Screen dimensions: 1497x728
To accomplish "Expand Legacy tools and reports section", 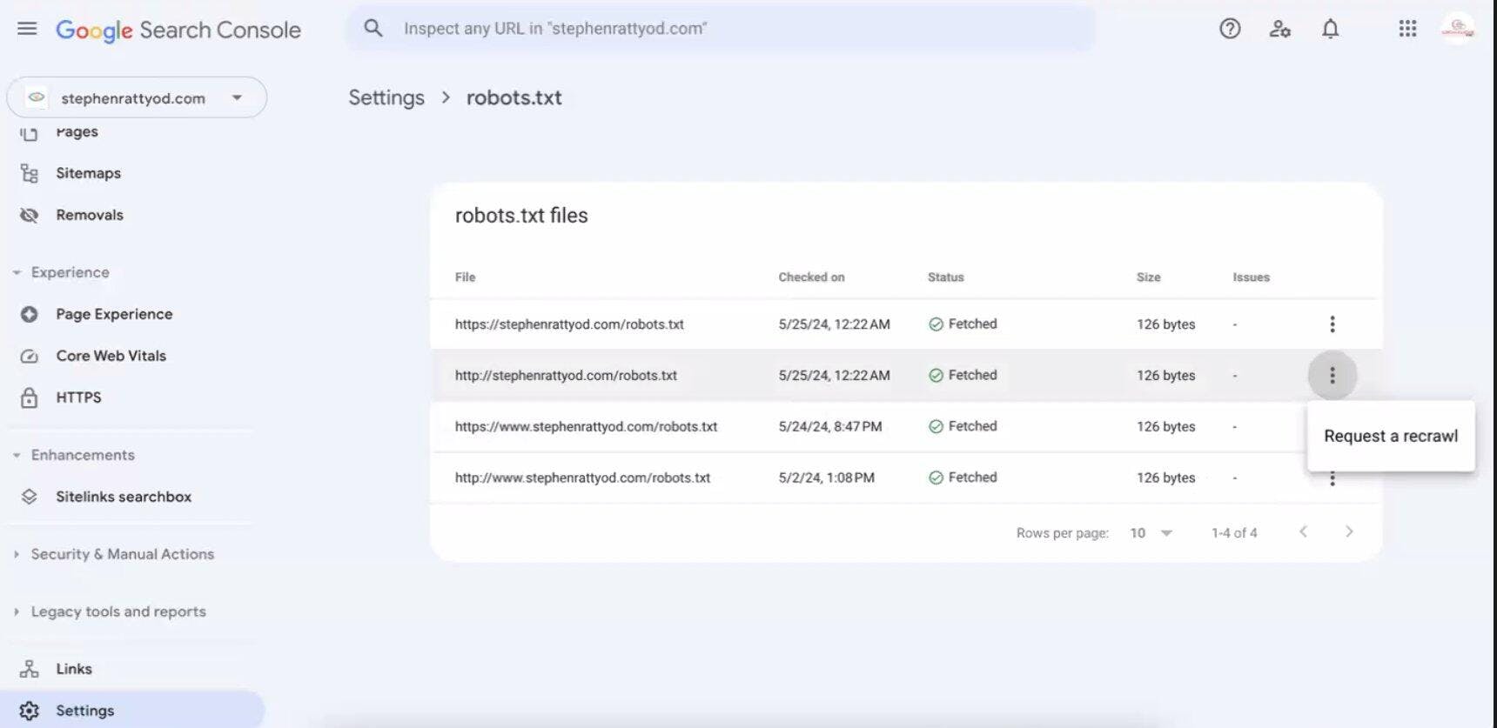I will [118, 611].
